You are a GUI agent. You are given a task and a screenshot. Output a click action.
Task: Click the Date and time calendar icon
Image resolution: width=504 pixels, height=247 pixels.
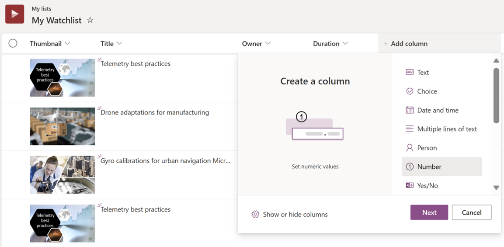[x=410, y=110]
